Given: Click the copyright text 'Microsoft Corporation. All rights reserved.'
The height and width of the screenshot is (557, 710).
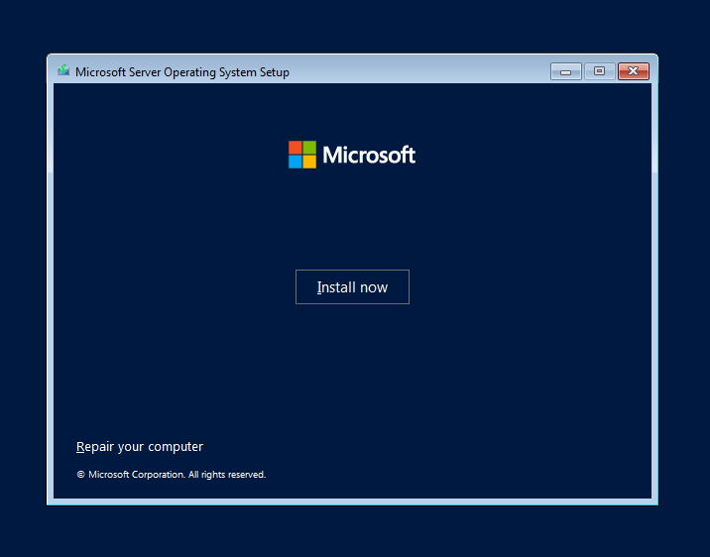Looking at the screenshot, I should tap(172, 475).
